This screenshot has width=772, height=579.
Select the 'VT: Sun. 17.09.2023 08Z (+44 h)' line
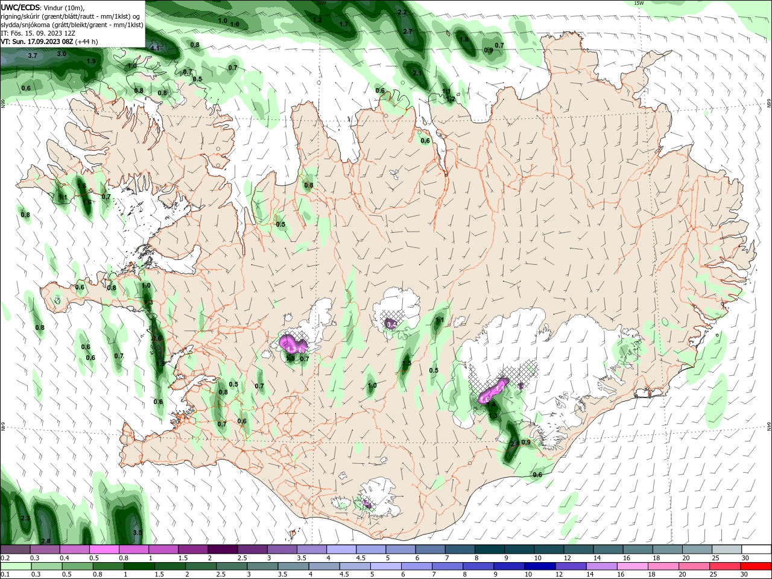click(x=49, y=42)
